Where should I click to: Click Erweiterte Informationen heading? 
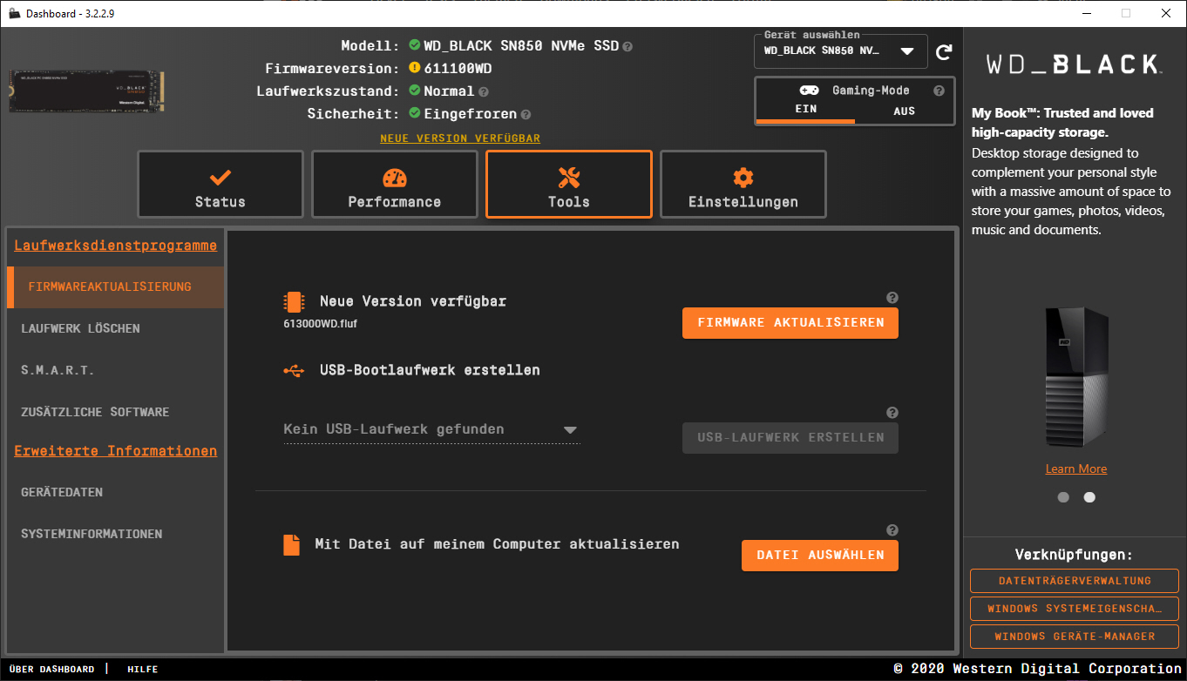tap(115, 451)
